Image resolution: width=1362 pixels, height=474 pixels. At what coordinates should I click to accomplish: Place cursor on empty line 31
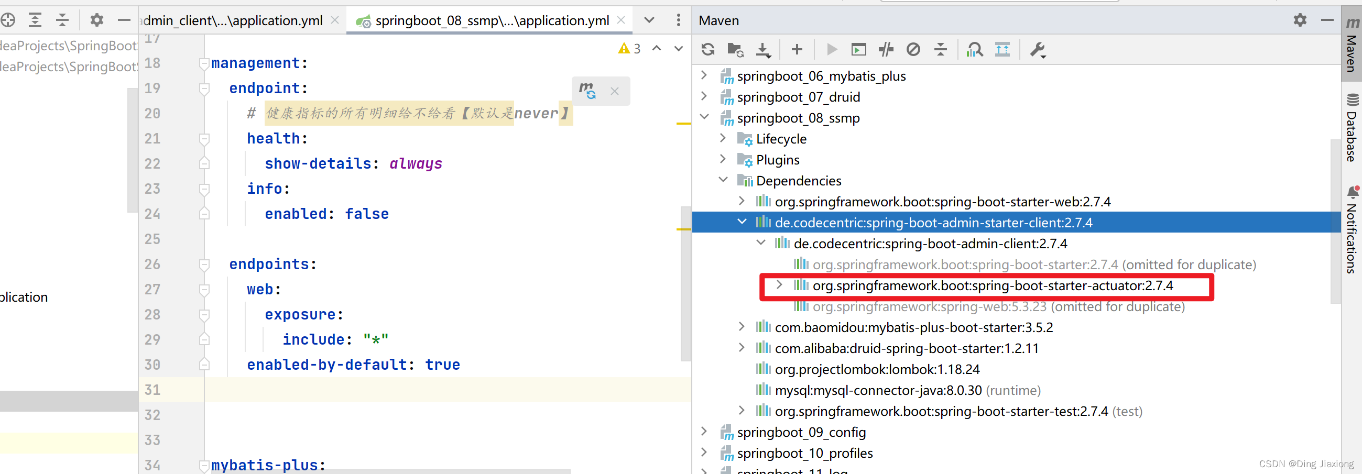448,390
